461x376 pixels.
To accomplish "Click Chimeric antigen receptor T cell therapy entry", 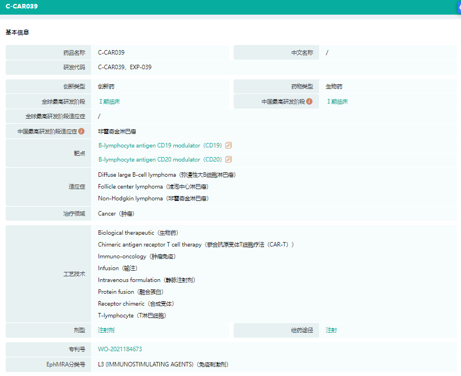I will coord(196,244).
